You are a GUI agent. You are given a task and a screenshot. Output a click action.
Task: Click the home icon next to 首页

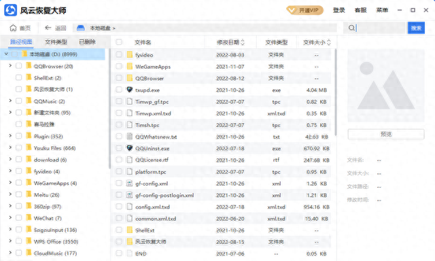[x=13, y=28]
